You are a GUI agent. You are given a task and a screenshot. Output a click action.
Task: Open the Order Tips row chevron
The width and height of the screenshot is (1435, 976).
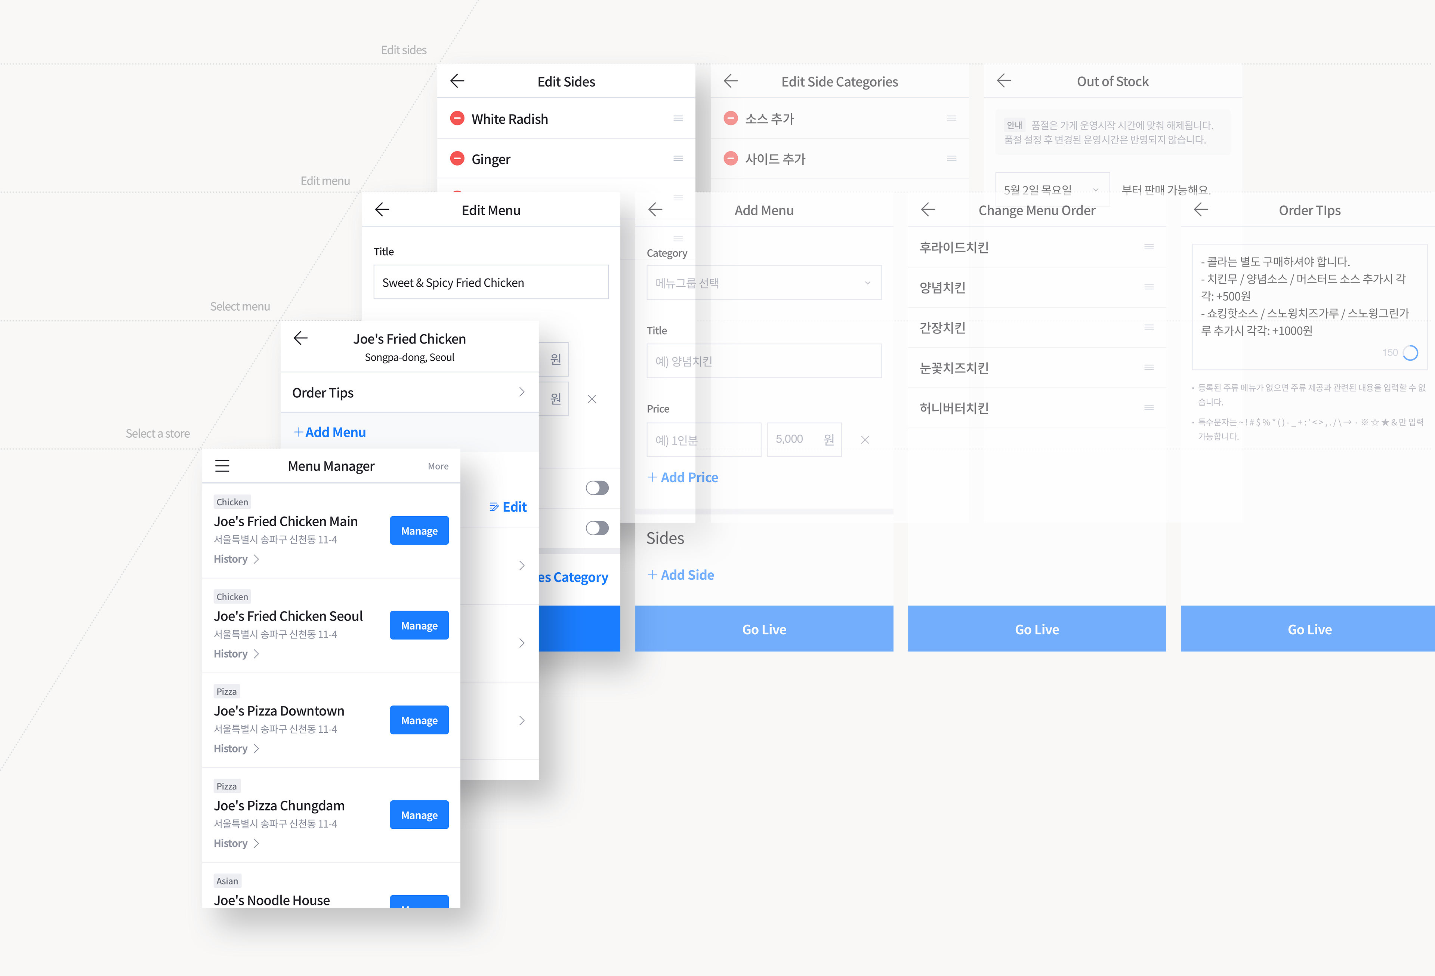(x=522, y=392)
